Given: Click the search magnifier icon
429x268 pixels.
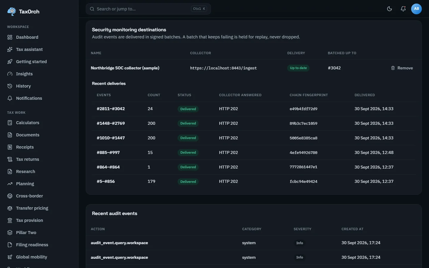Looking at the screenshot, I should click(x=92, y=9).
